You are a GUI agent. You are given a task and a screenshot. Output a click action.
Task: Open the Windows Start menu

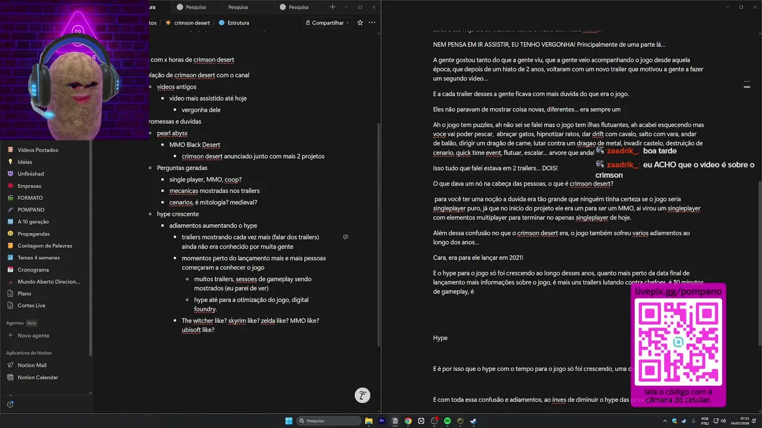point(289,421)
